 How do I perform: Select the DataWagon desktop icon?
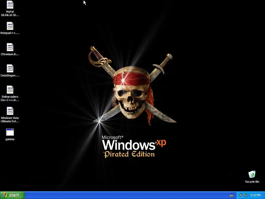click(x=10, y=68)
